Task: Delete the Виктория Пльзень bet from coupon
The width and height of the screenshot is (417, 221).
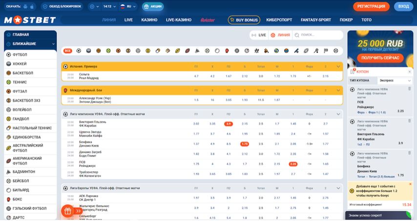Action: point(410,121)
